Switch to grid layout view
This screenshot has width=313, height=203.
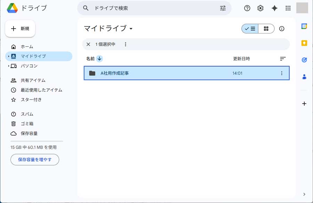tap(266, 29)
